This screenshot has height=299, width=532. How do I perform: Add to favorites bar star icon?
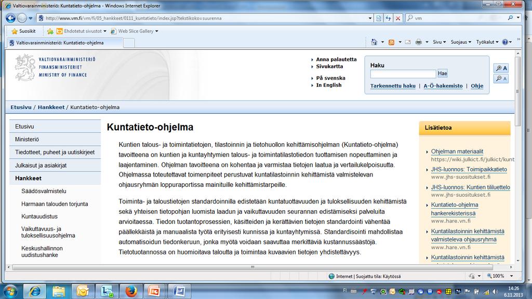50,31
